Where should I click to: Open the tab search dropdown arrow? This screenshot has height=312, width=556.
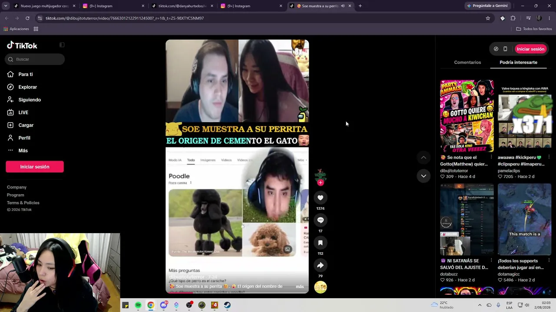point(7,6)
